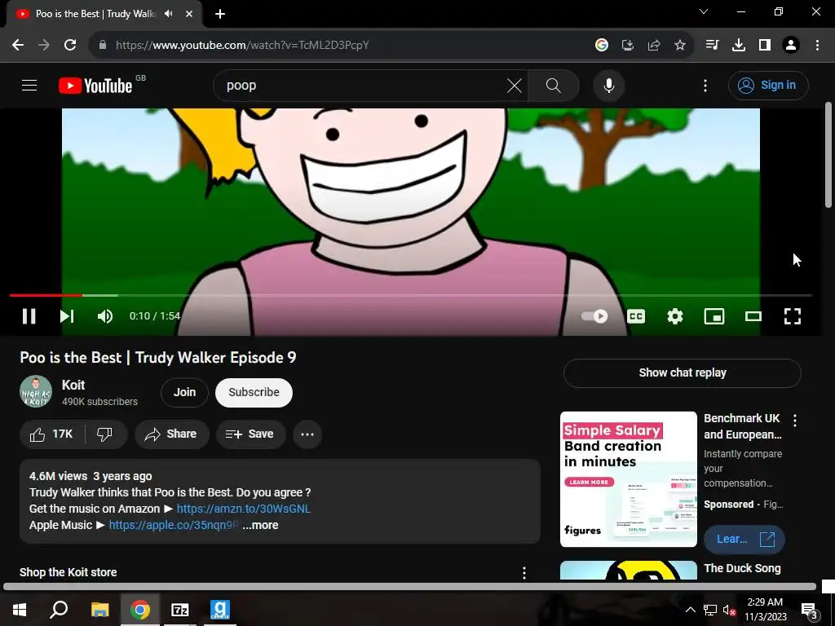Show chat replay

click(x=683, y=373)
